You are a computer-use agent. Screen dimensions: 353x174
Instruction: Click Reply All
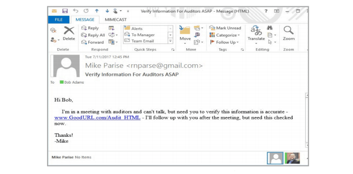(93, 35)
